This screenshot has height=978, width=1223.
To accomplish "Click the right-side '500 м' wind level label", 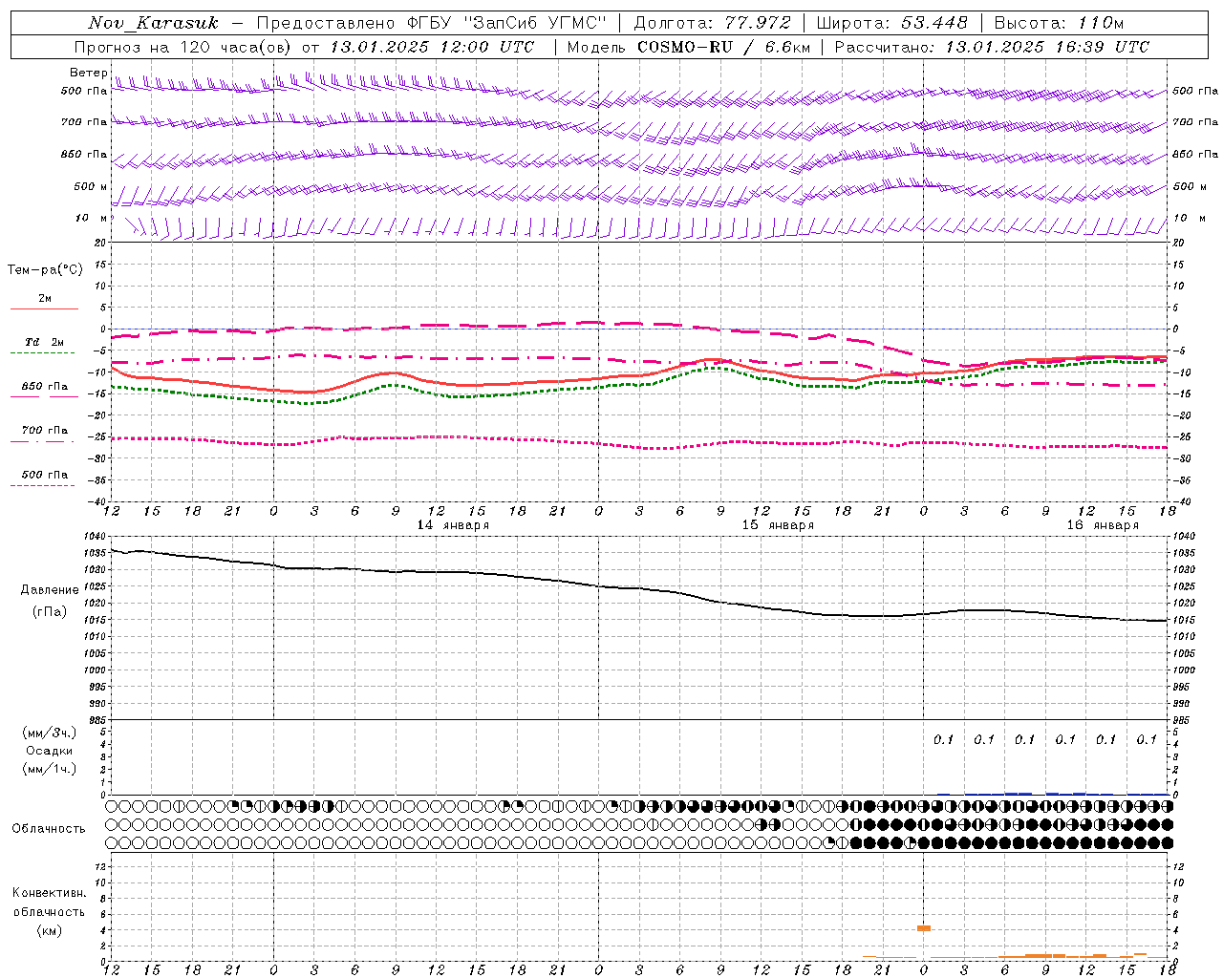I will click(1190, 186).
